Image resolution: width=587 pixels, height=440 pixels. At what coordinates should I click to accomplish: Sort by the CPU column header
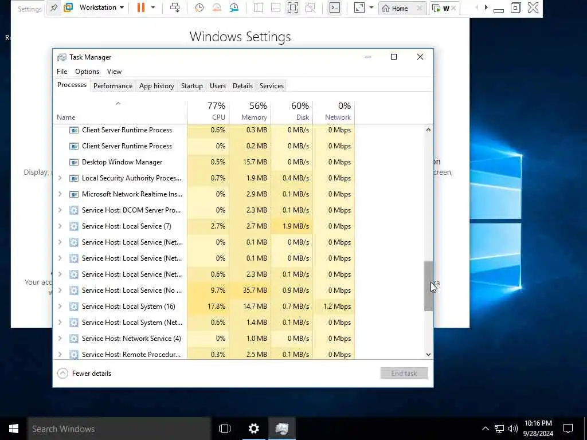tap(208, 112)
